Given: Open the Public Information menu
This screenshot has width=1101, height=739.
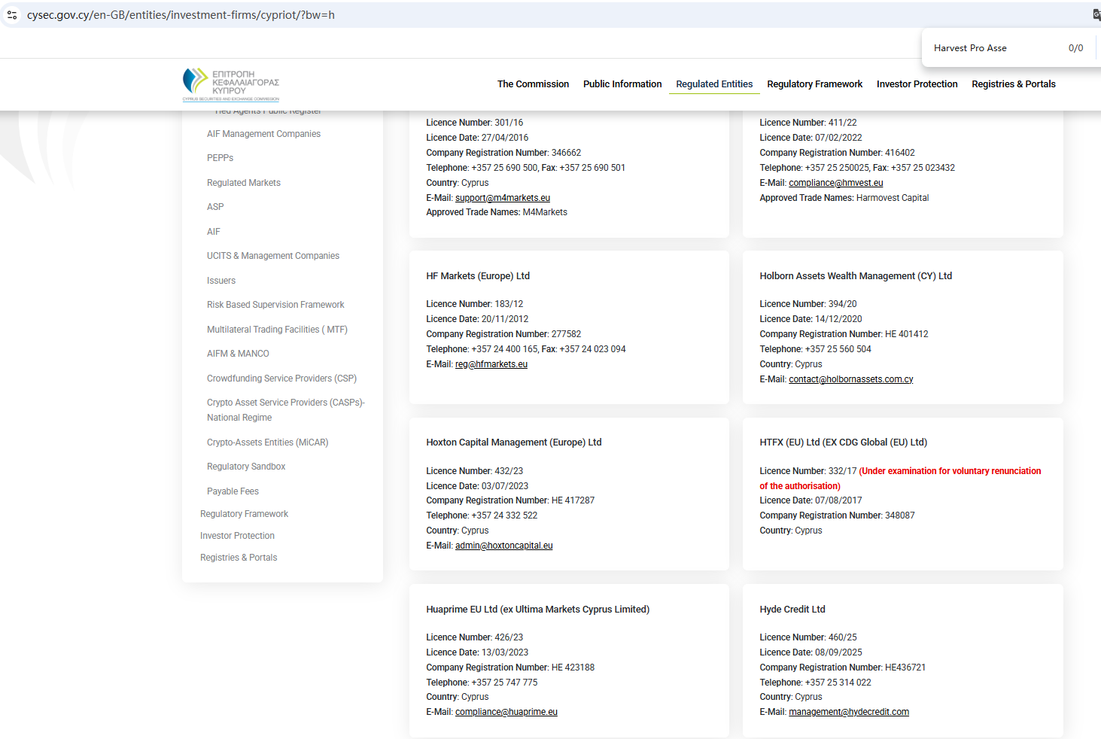Looking at the screenshot, I should (622, 84).
